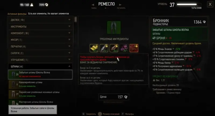
Task: Expand the КОМПОНЕНТ category
Action: [x=40, y=33]
